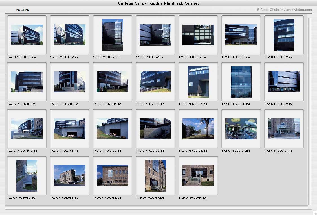Select the slide picture for CGG-A4.jpg

pos(155,35)
